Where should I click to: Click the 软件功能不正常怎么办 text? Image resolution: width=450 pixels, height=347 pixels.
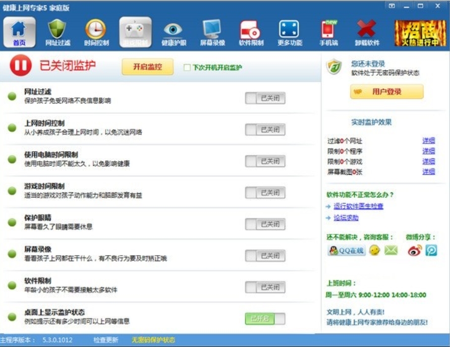[360, 195]
